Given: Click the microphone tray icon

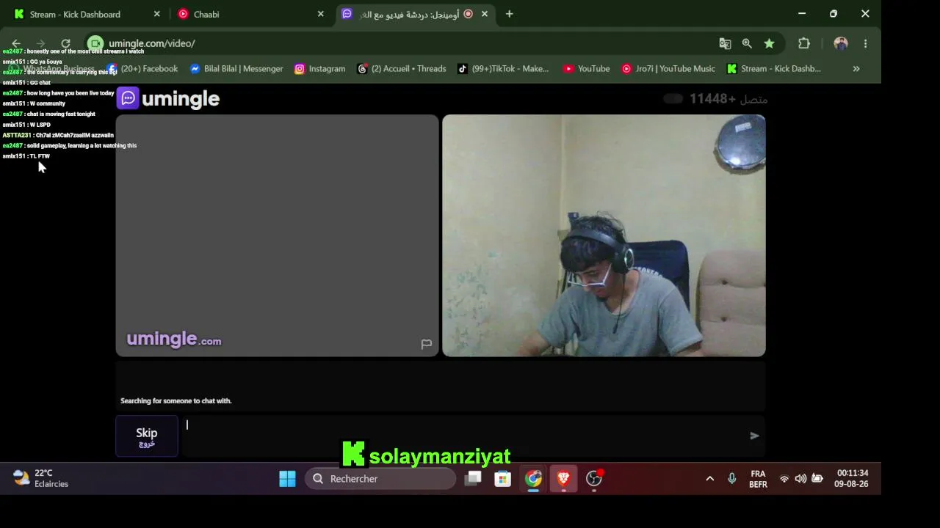Looking at the screenshot, I should (731, 479).
